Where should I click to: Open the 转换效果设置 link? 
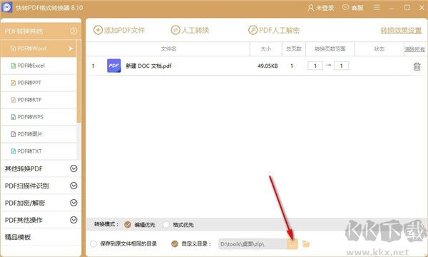pos(401,30)
